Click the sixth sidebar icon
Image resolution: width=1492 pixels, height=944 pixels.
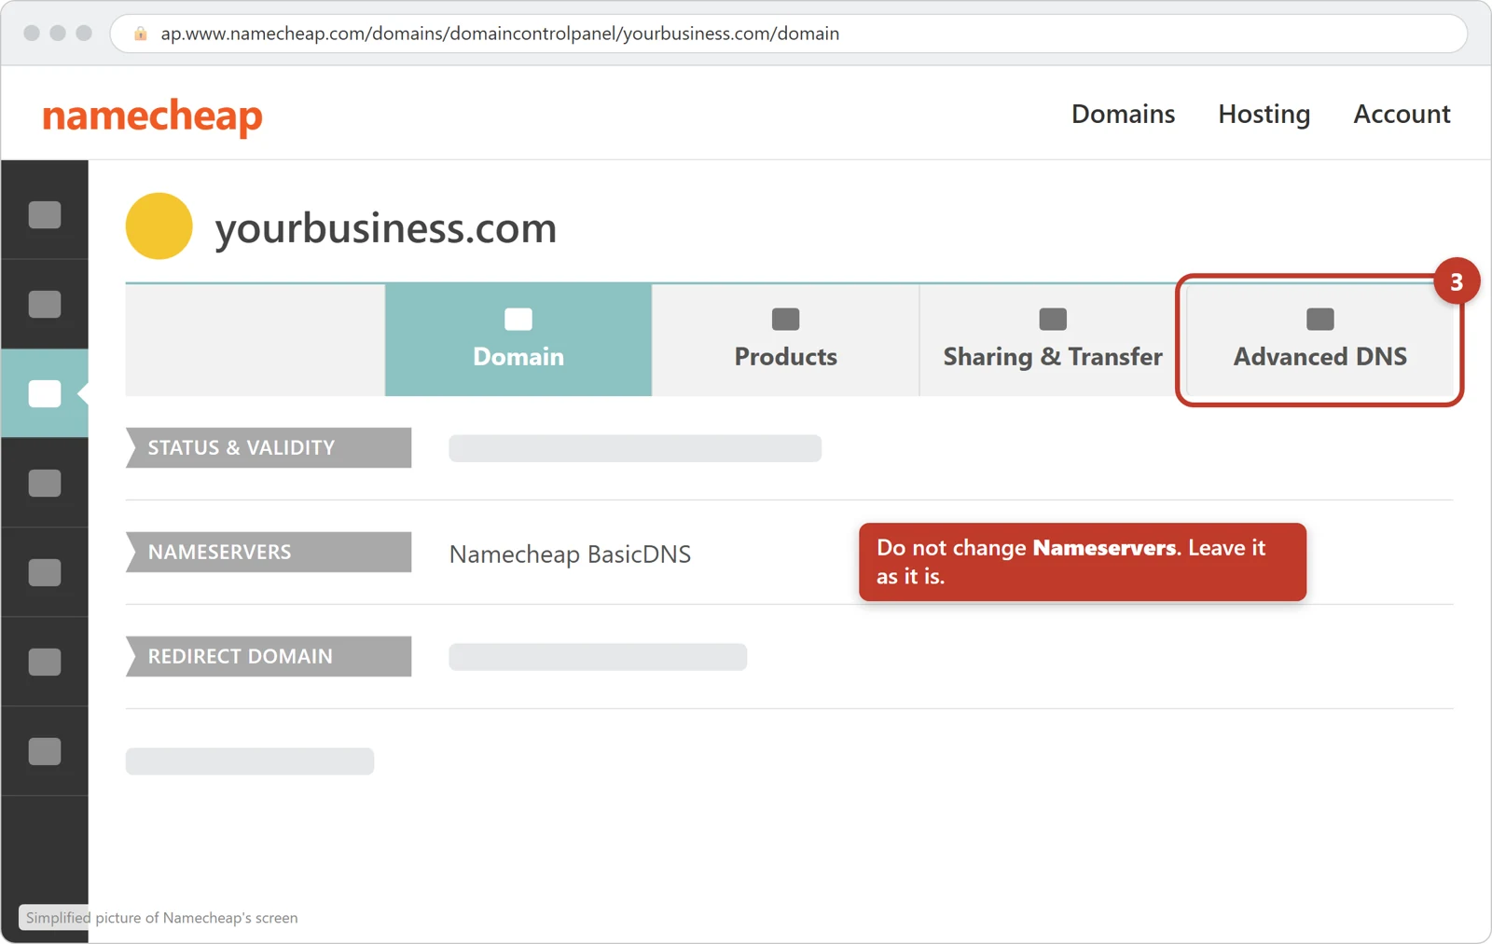pos(45,662)
